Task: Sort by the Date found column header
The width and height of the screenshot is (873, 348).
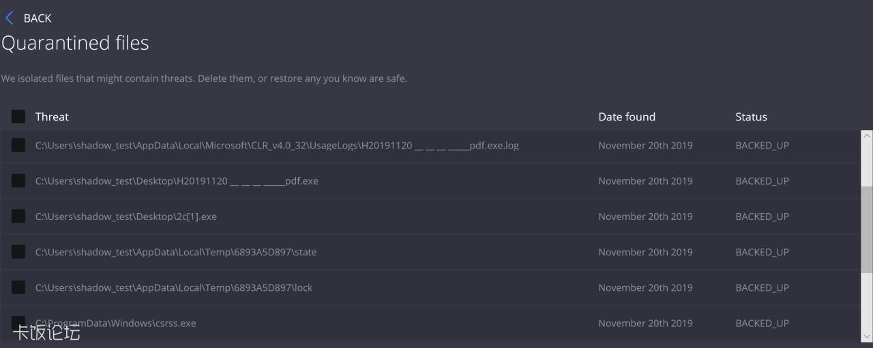Action: 626,116
